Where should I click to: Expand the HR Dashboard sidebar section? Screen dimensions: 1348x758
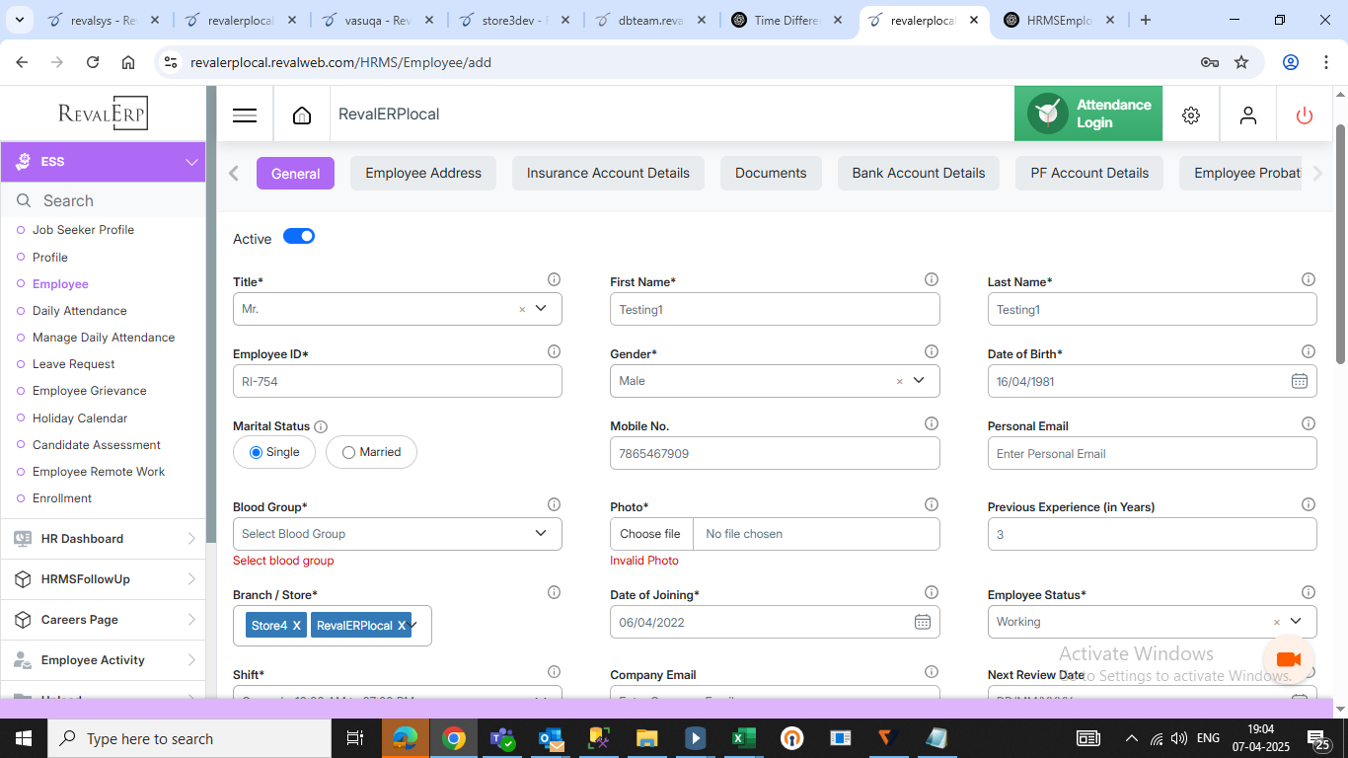[104, 539]
